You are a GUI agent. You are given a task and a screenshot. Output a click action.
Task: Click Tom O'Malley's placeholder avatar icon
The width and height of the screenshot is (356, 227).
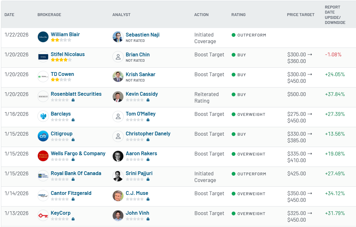(x=118, y=116)
